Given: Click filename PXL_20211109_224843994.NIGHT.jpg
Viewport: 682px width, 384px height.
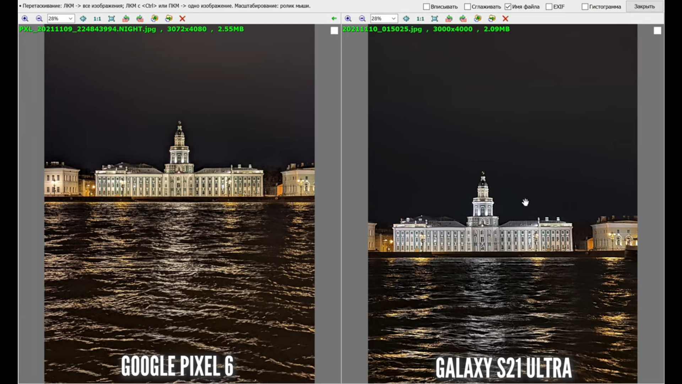Looking at the screenshot, I should click(87, 29).
